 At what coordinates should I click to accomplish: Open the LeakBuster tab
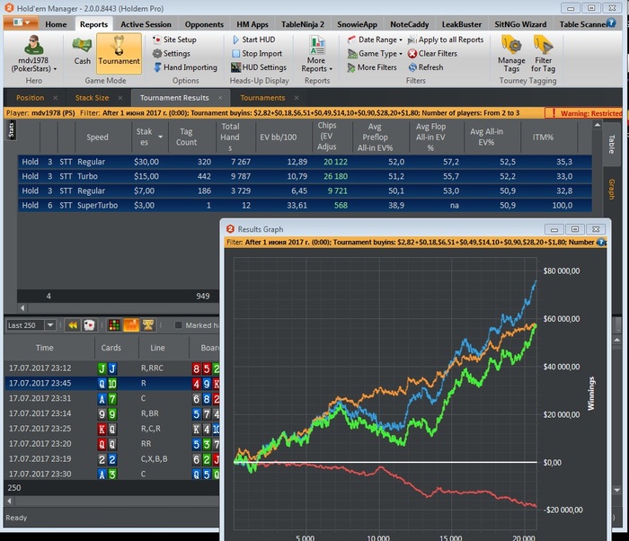(461, 24)
